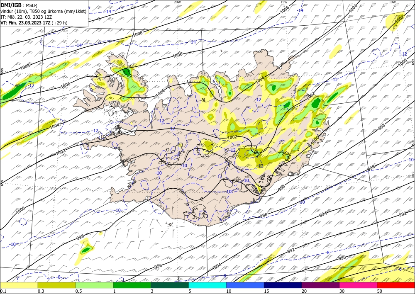Click the dark green 3–5 legend swatch
Image resolution: width=415 pixels, height=294 pixels.
pos(170,285)
